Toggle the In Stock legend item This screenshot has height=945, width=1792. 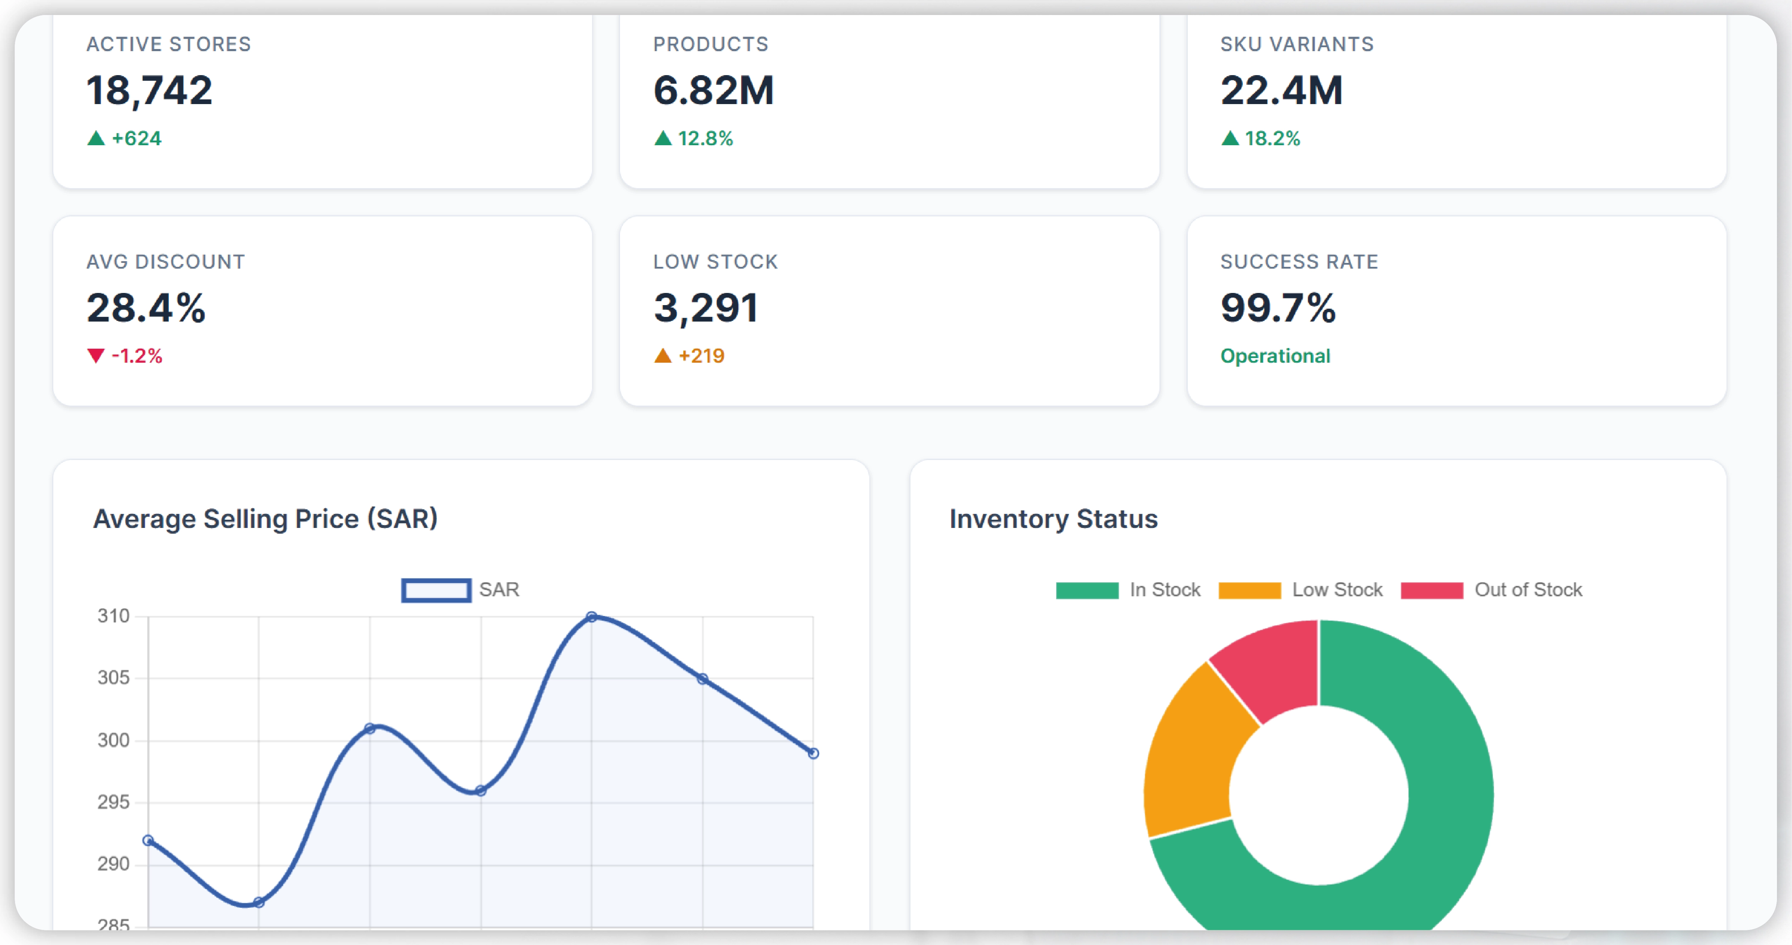pyautogui.click(x=1128, y=590)
